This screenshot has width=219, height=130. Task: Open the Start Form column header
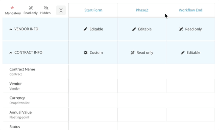tap(93, 10)
